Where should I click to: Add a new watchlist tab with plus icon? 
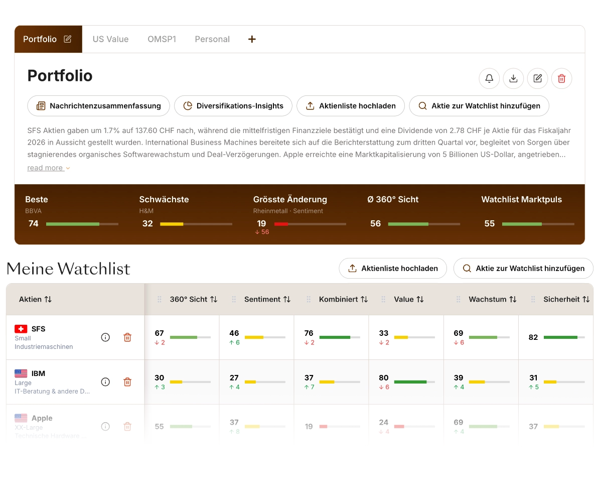(x=252, y=39)
